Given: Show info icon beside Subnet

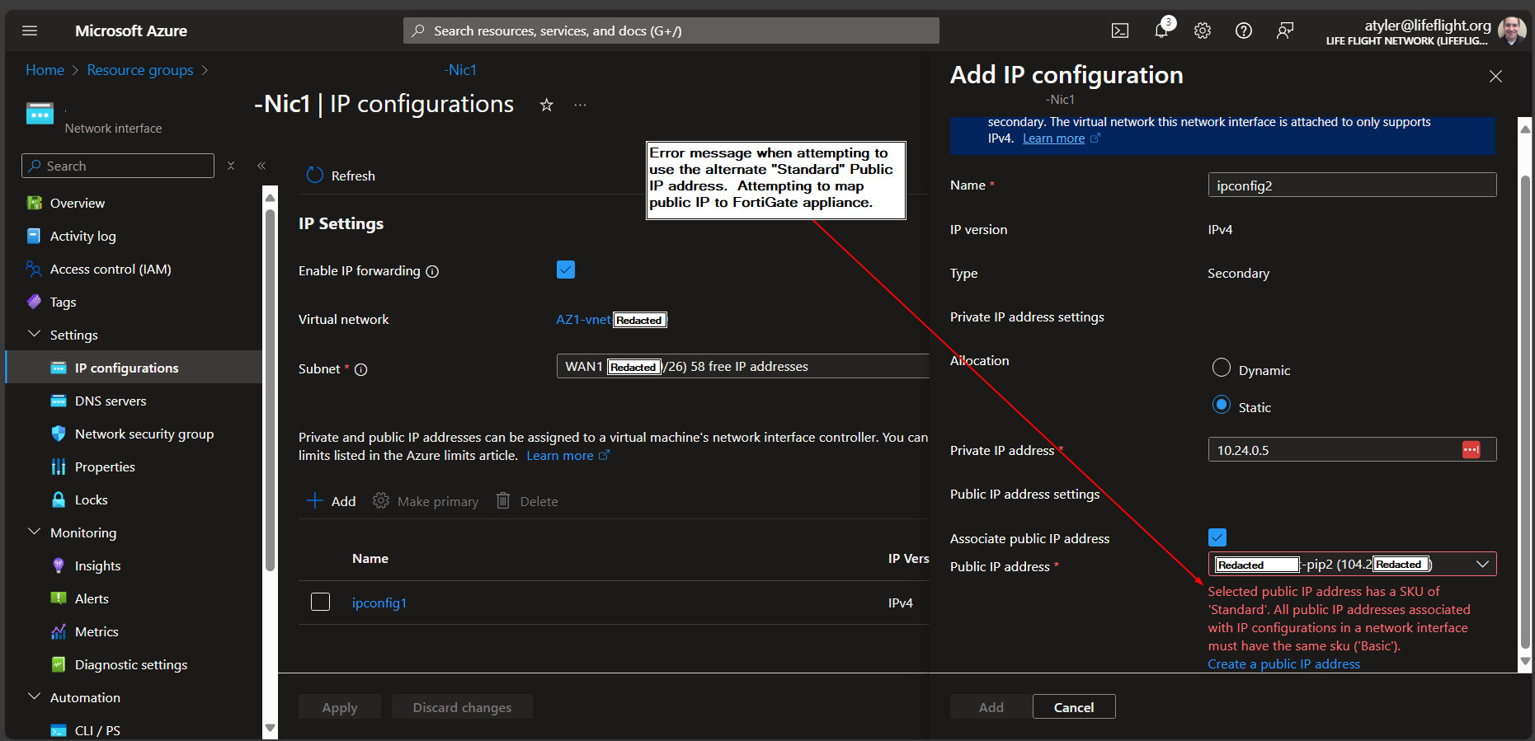Looking at the screenshot, I should coord(361,369).
